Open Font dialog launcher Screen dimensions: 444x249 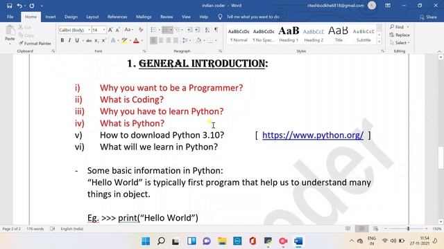[x=144, y=51]
